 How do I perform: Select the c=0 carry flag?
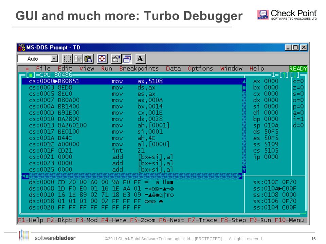[x=298, y=81]
